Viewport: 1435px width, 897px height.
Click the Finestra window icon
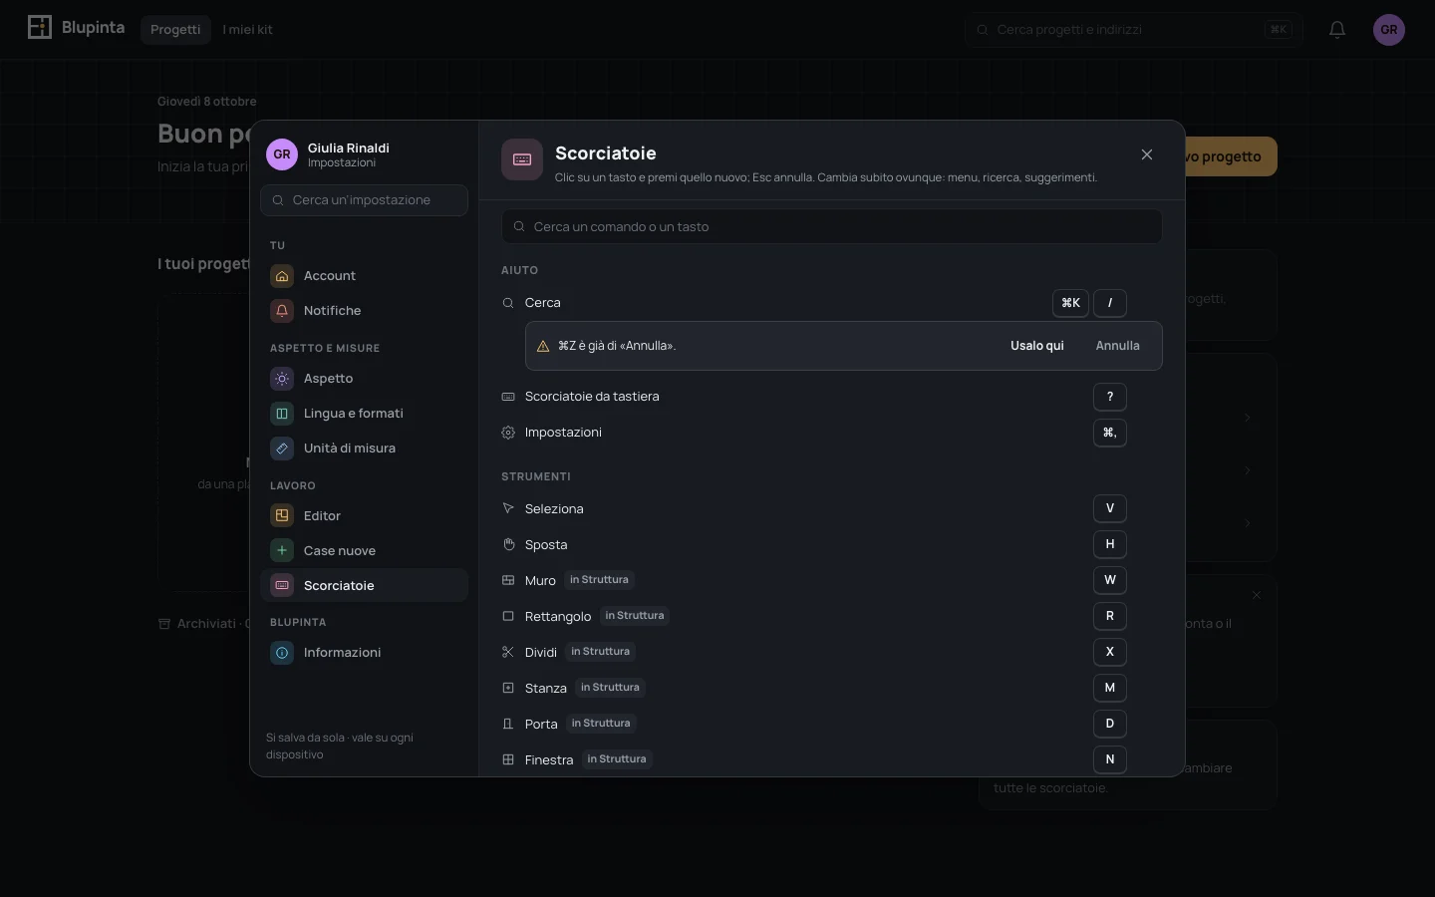point(508,760)
